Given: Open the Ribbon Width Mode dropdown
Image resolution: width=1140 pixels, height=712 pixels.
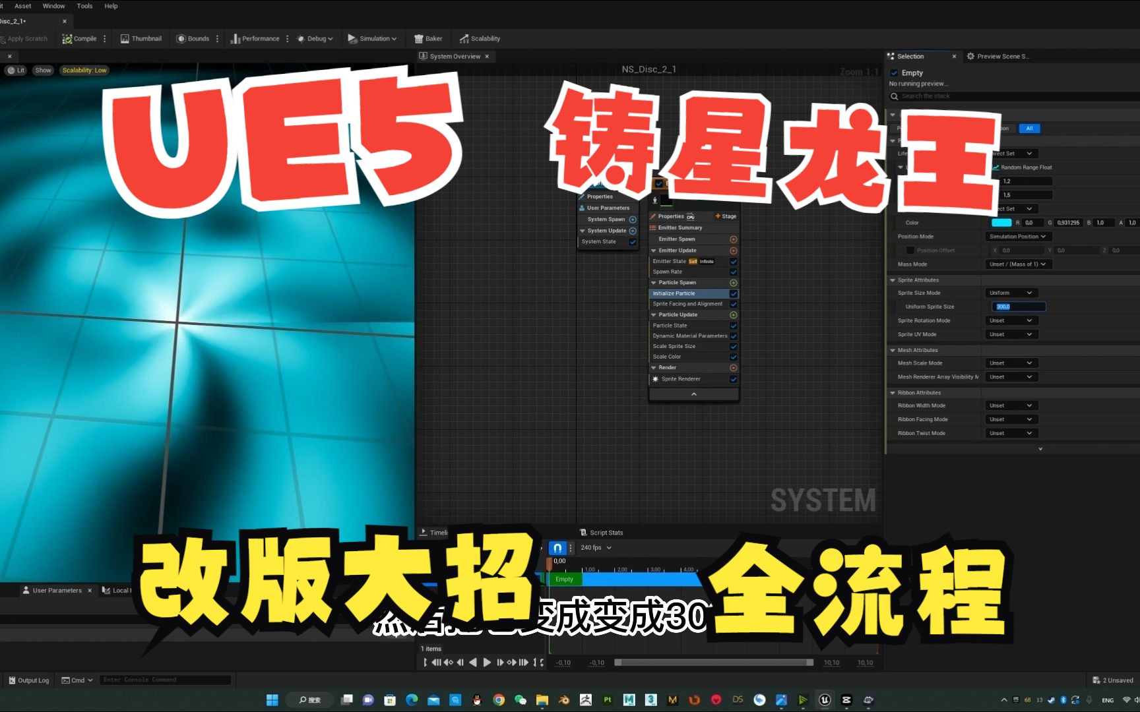Looking at the screenshot, I should pos(1012,406).
